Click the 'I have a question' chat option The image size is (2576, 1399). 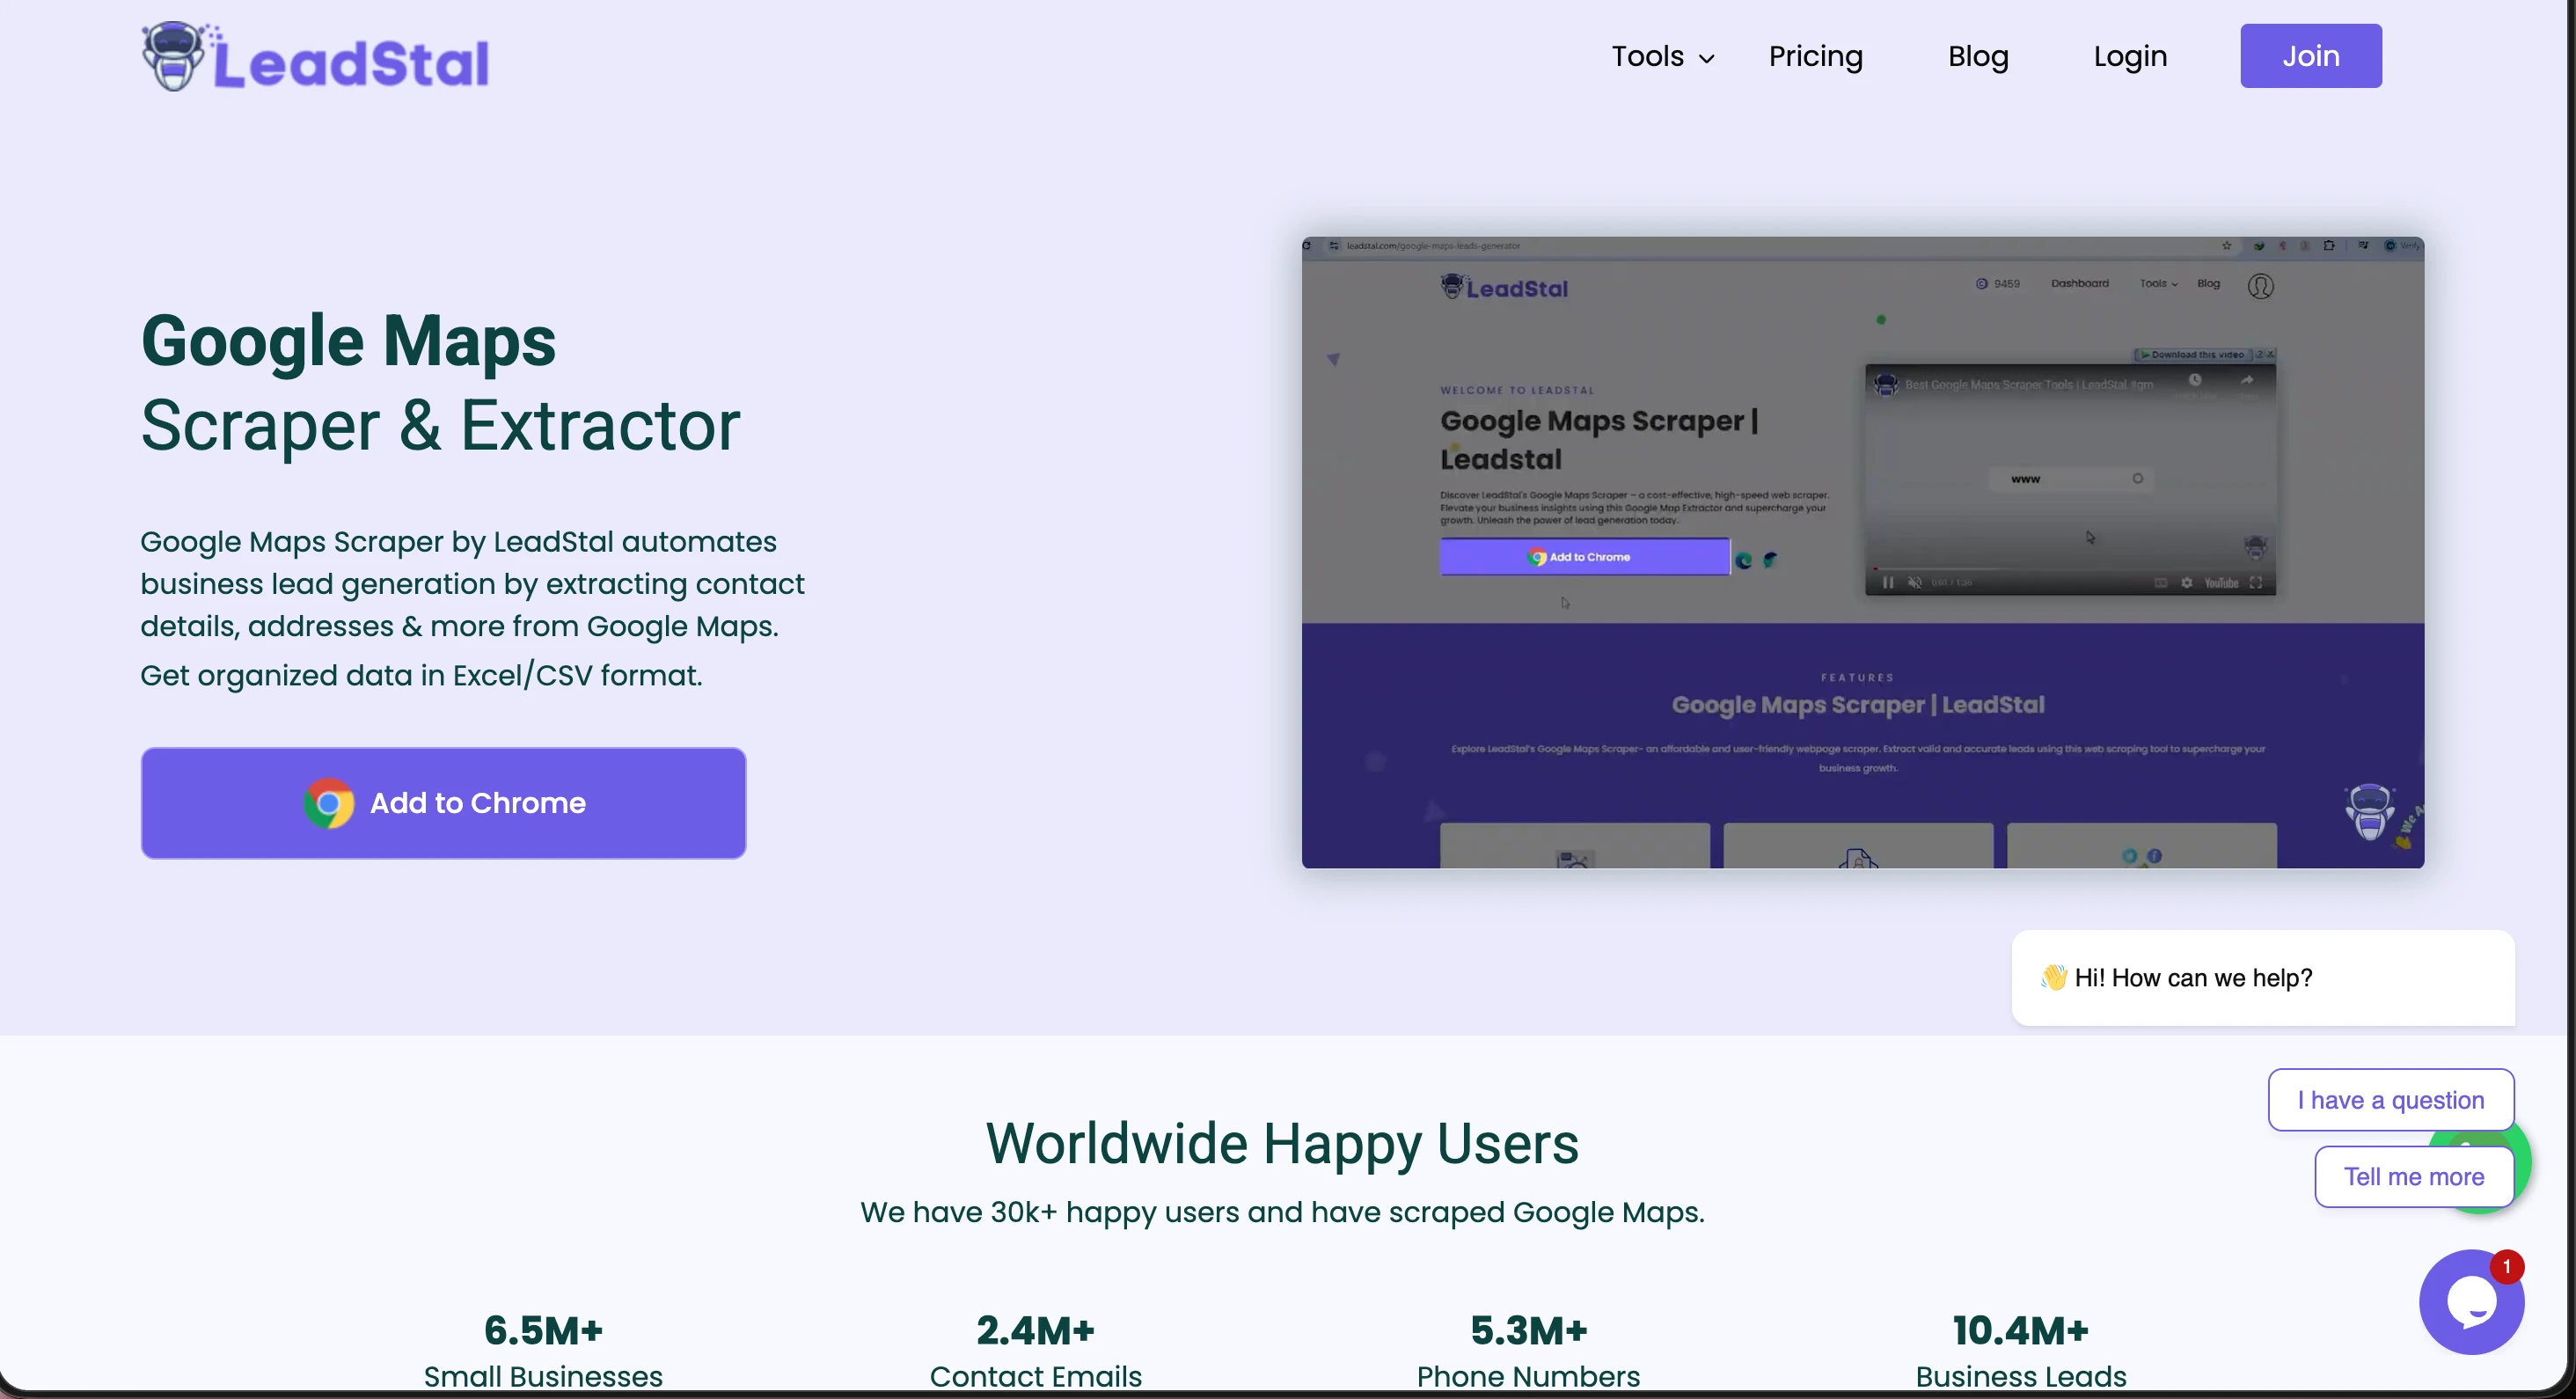pos(2390,1099)
